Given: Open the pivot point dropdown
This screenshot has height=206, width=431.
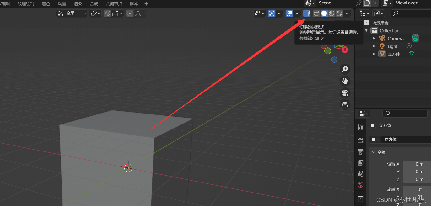Looking at the screenshot, I should [95, 13].
